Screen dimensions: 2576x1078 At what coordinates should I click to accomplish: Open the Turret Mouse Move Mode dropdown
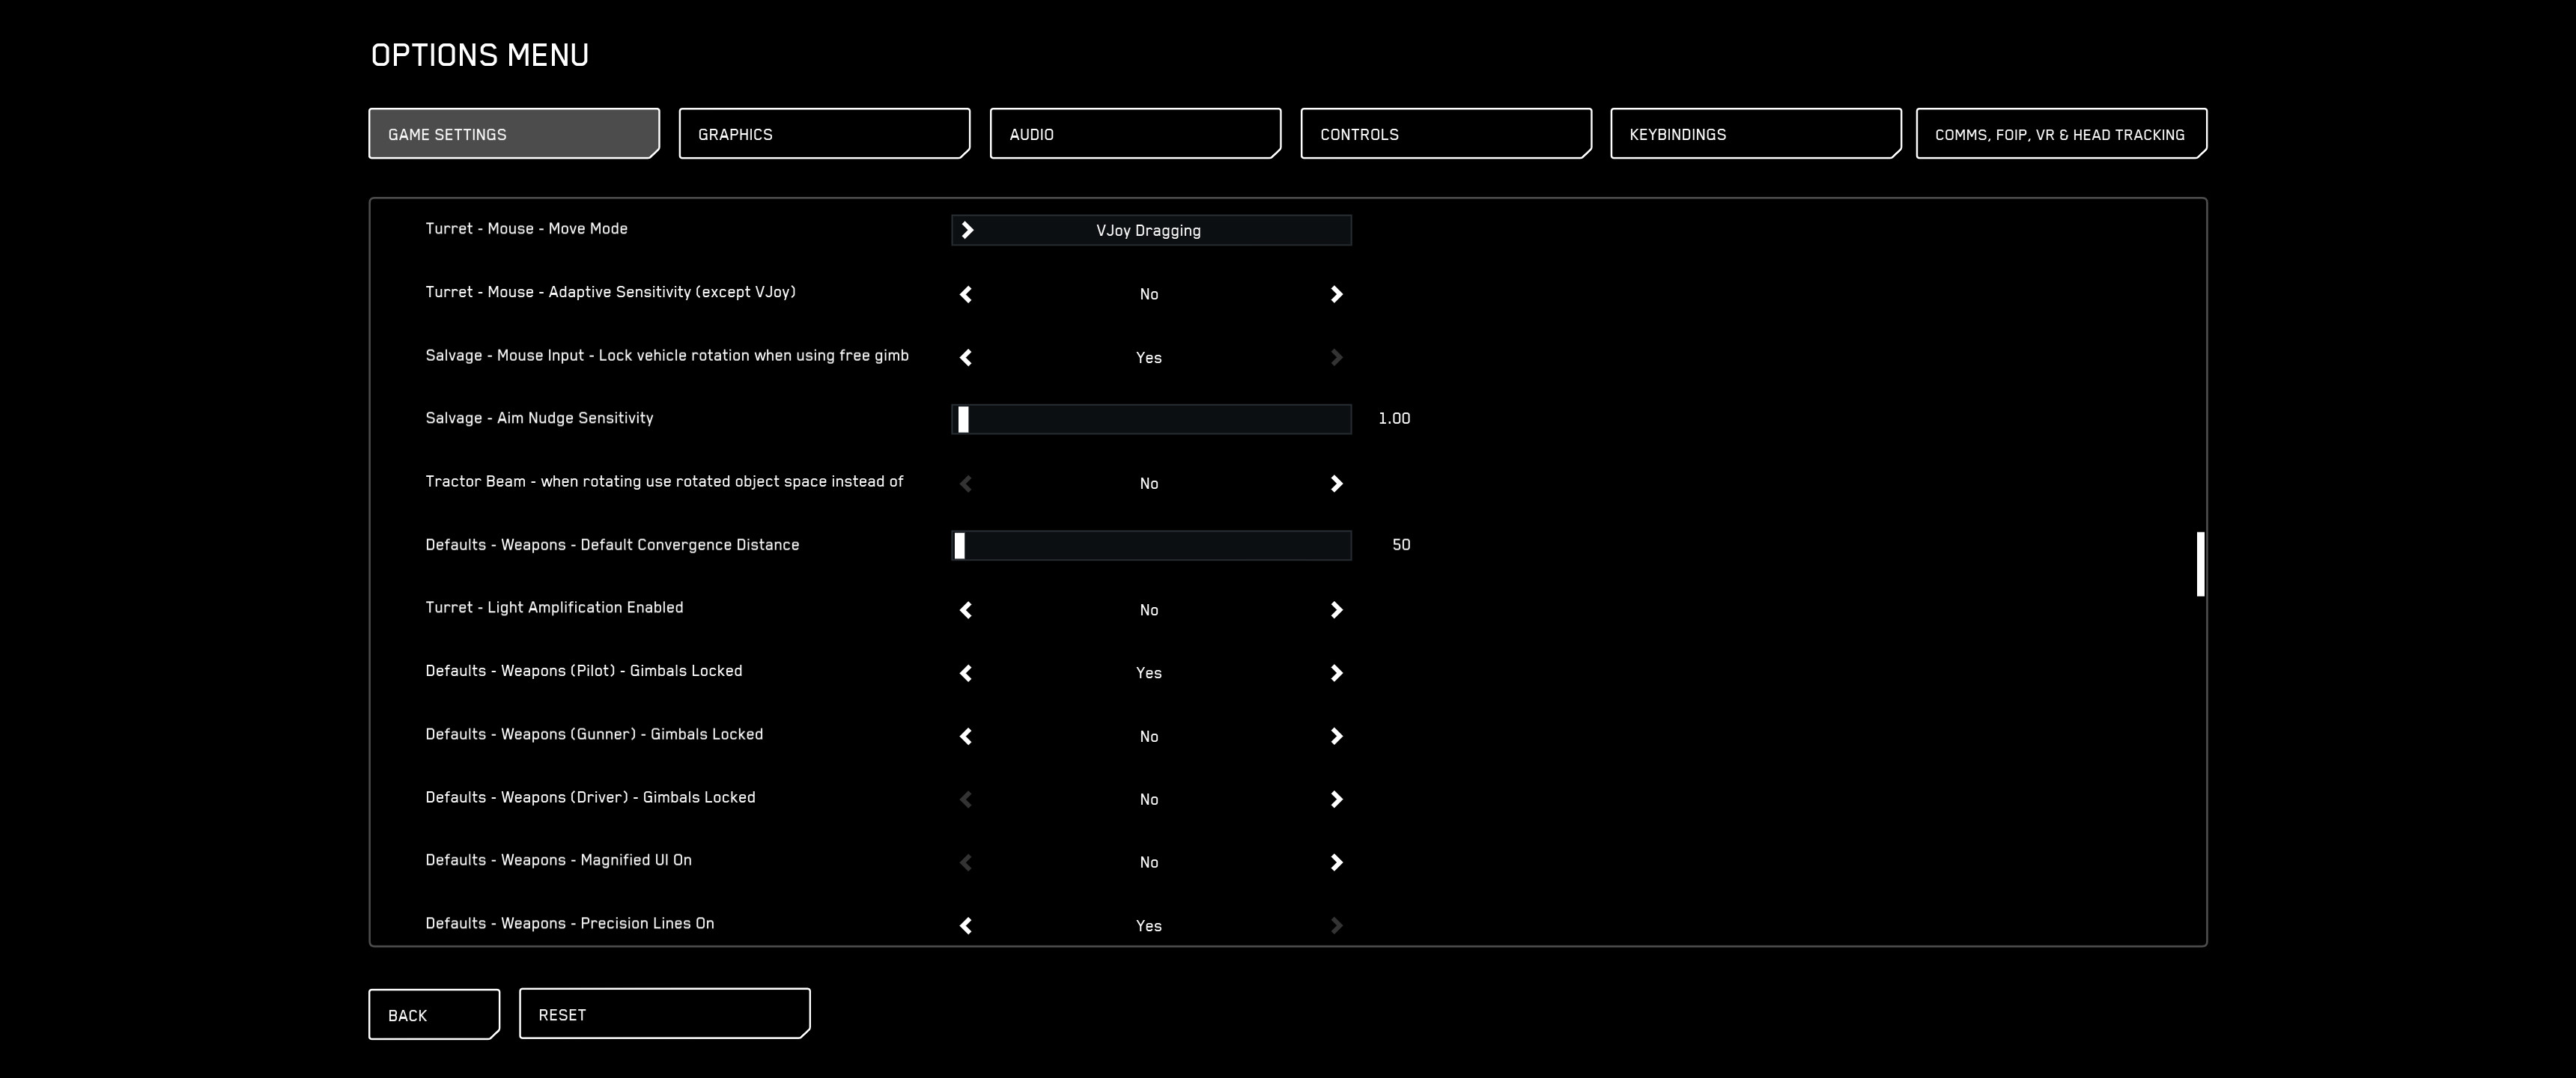[x=1150, y=230]
